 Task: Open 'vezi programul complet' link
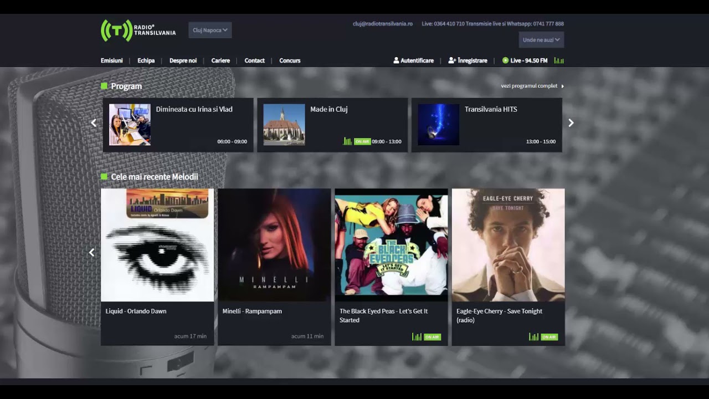(x=532, y=86)
